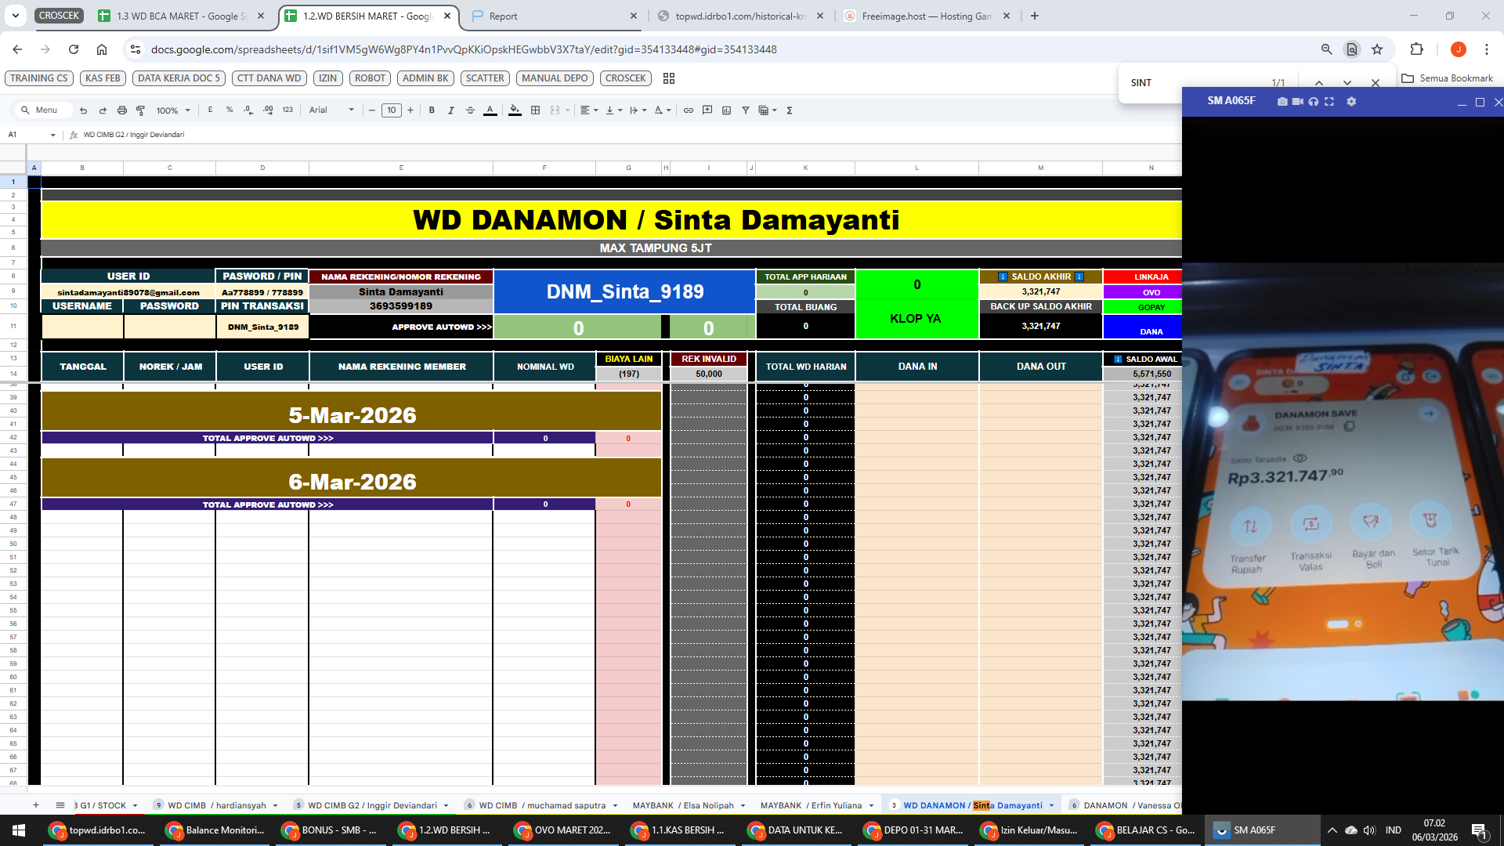Open the insert chart icon
Image resolution: width=1504 pixels, height=846 pixels.
coord(726,110)
